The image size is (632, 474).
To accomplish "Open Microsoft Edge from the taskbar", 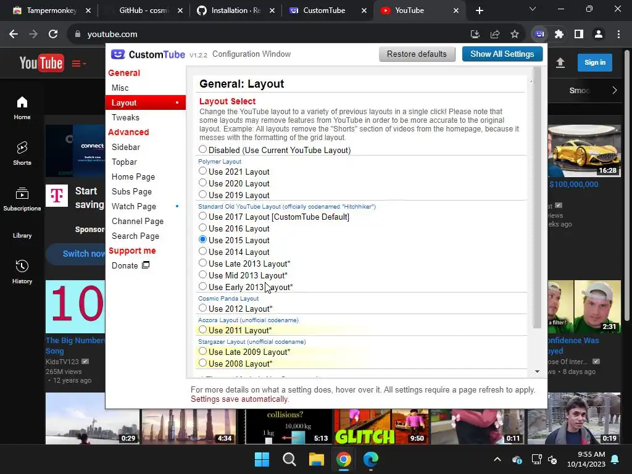I will (x=371, y=459).
